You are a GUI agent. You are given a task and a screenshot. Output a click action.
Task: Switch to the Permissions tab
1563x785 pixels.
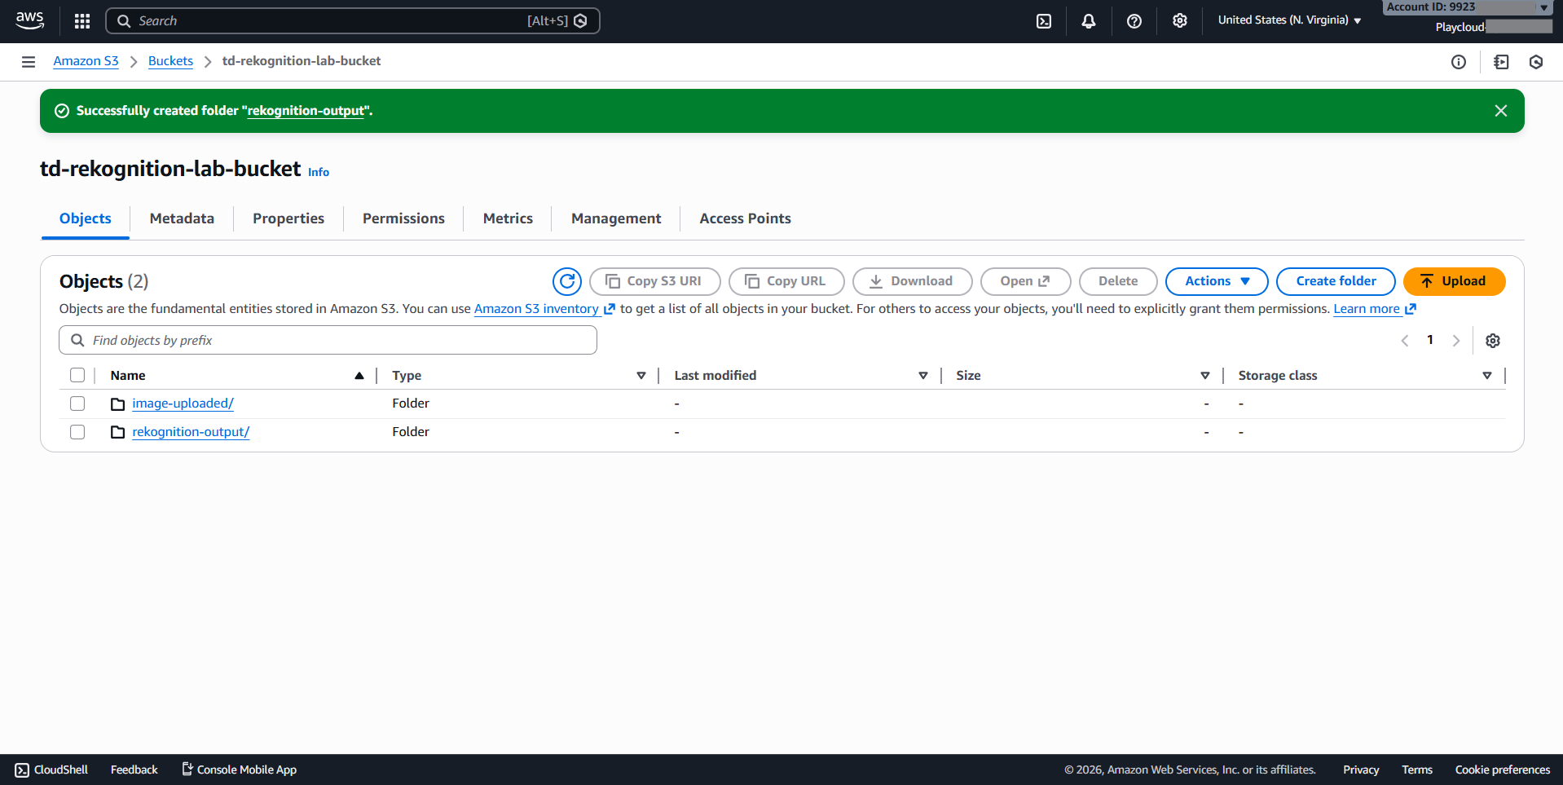tap(403, 218)
